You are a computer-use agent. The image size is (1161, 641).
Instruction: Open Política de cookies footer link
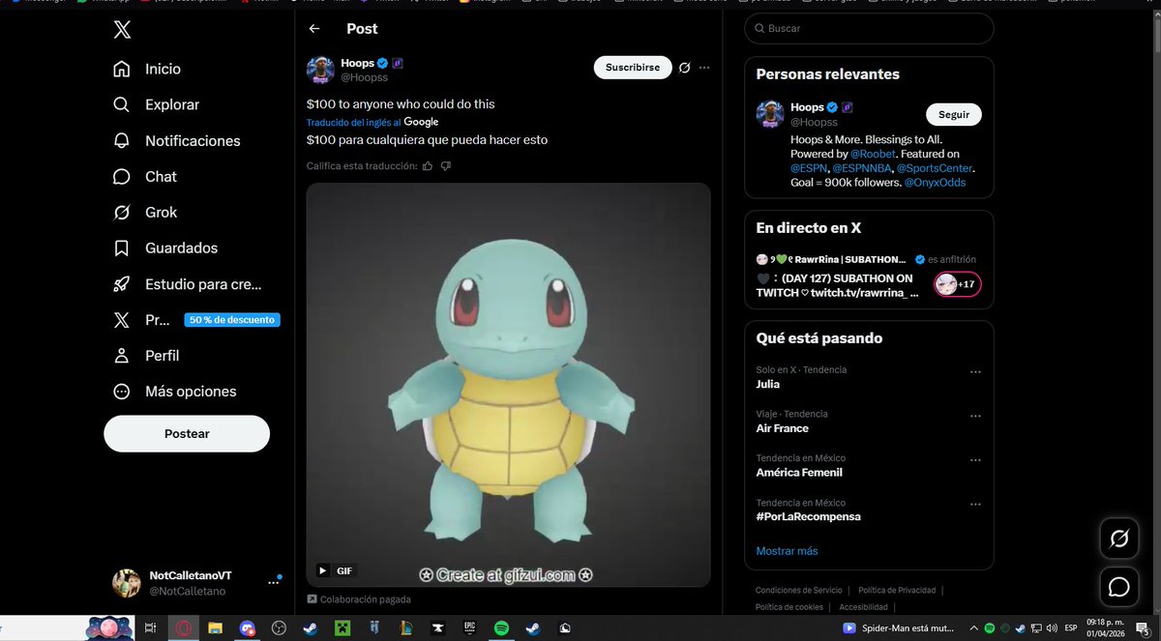pos(789,606)
